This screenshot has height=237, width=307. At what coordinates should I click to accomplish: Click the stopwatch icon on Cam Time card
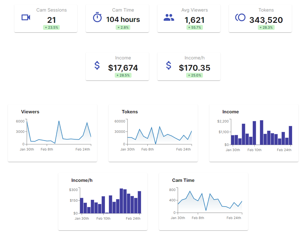pyautogui.click(x=97, y=17)
